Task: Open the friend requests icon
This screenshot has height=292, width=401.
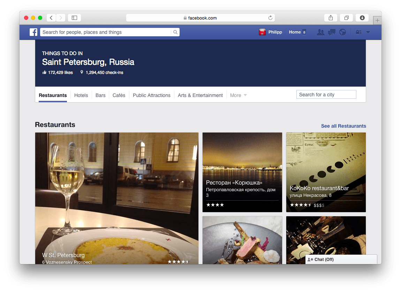Action: pos(320,32)
